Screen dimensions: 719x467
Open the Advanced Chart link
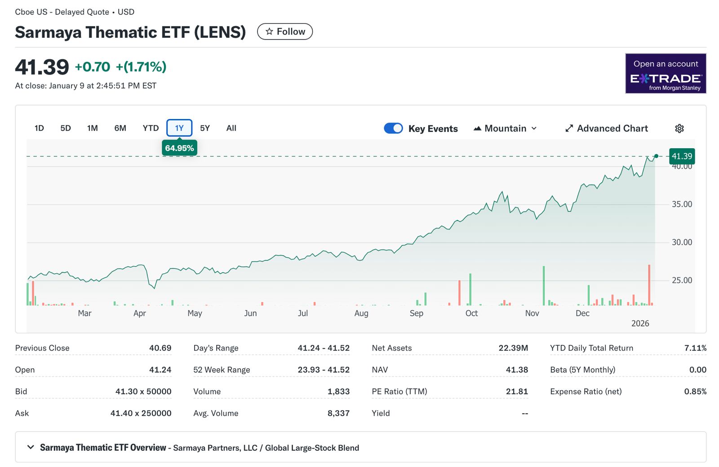click(x=612, y=128)
